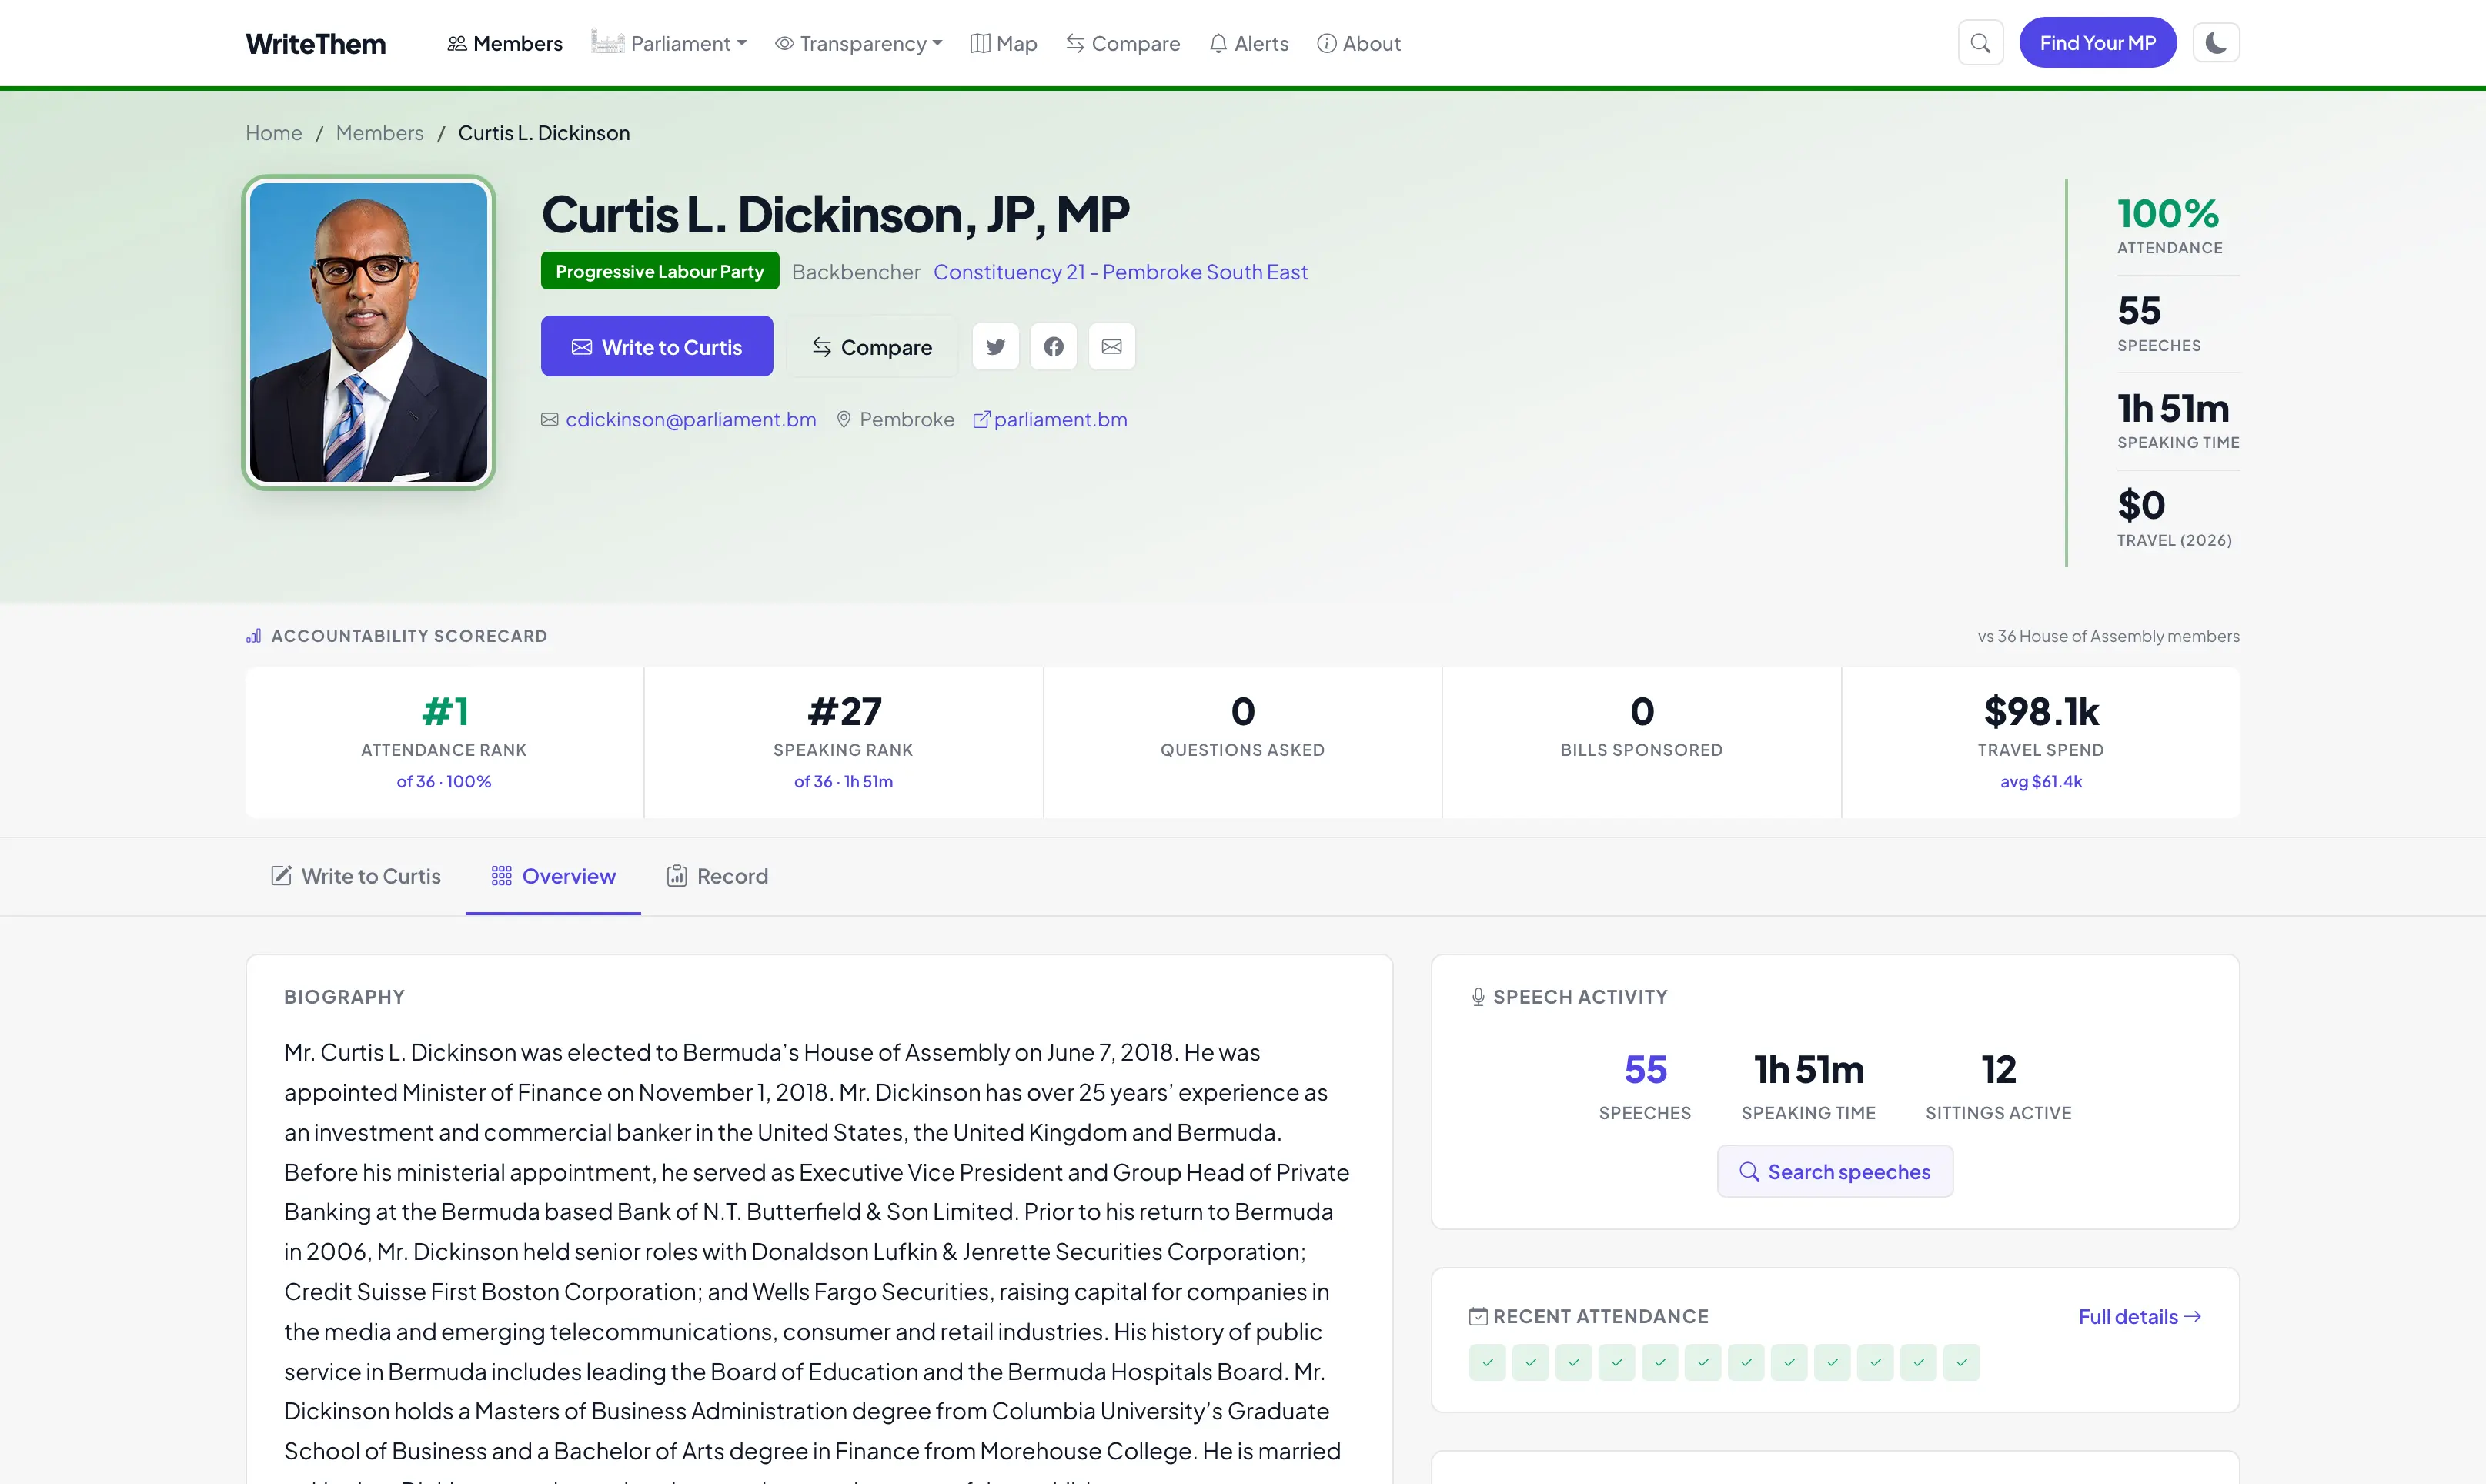Viewport: 2486px width, 1484px height.
Task: Go to Home breadcrumb
Action: pyautogui.click(x=274, y=133)
